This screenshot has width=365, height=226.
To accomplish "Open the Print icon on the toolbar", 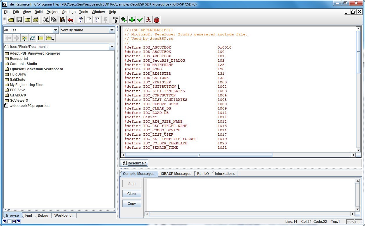I will [35, 19].
